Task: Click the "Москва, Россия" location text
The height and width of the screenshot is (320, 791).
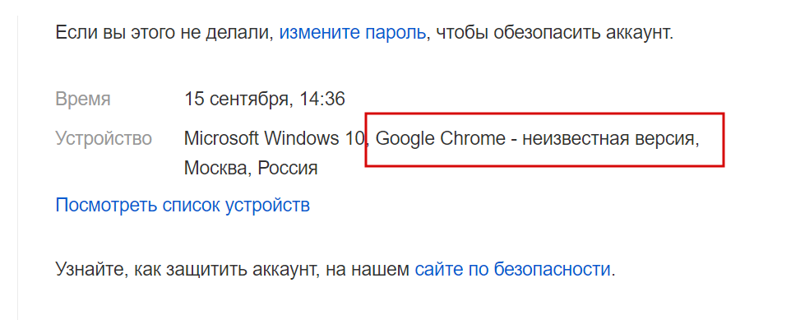Action: 251,168
